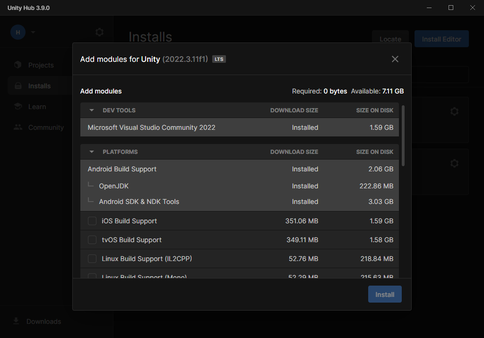Screen dimensions: 484x338
Task: Open the Community section
Action: (x=46, y=127)
